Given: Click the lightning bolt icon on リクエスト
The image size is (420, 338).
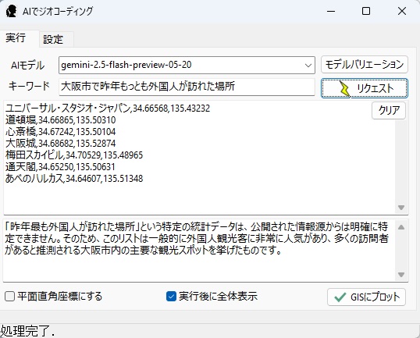Looking at the screenshot, I should pos(344,88).
